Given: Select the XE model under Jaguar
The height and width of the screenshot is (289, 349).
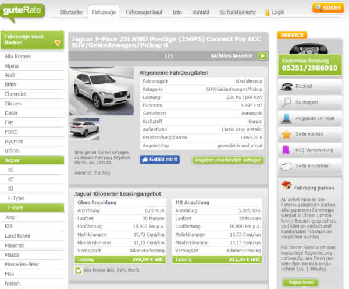Looking at the screenshot, I should point(32,170).
